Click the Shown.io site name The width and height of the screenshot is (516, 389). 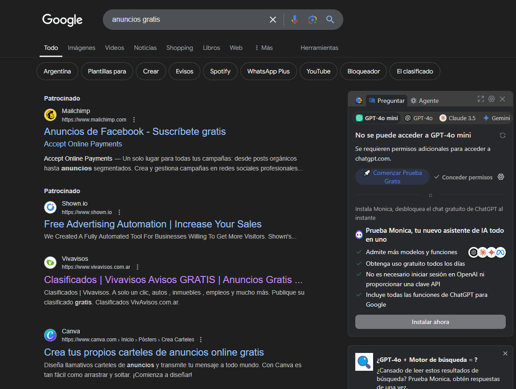75,203
